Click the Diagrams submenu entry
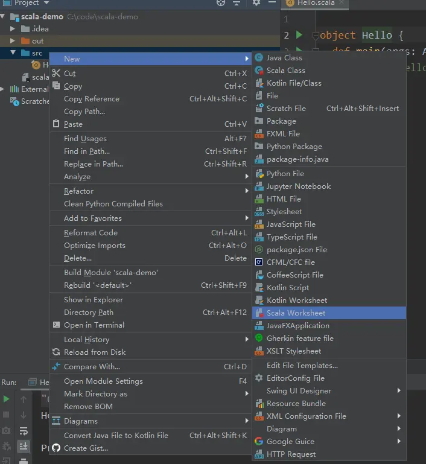Image resolution: width=426 pixels, height=464 pixels. (150, 421)
